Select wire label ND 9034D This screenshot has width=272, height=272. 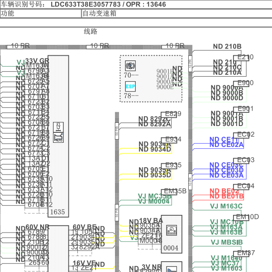point(155,149)
